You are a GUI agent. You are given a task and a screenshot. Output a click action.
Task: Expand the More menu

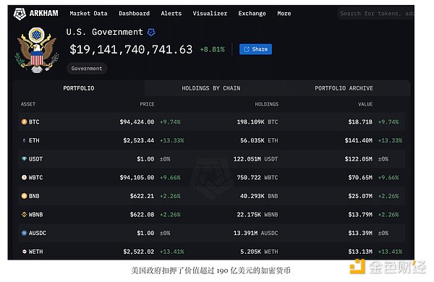click(x=284, y=13)
